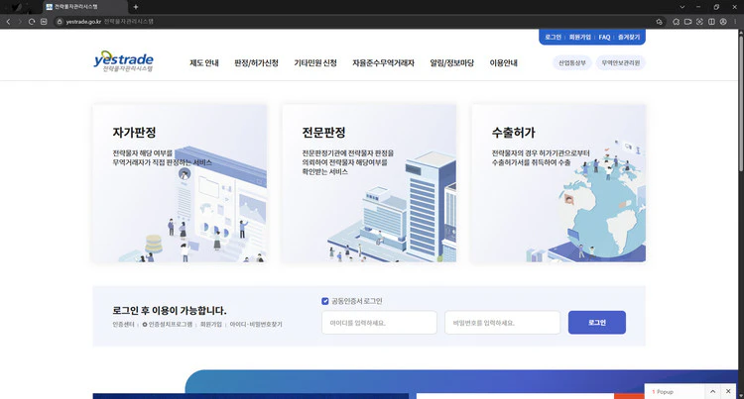
Task: Click the 아이디 input field
Action: (x=379, y=323)
